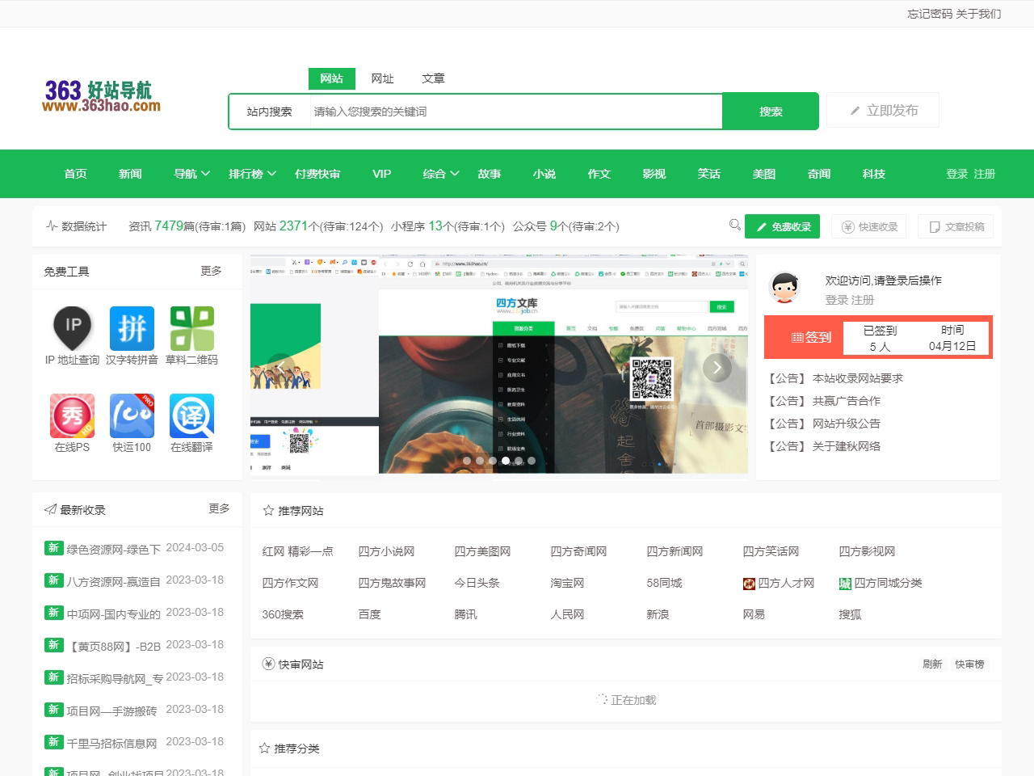Select the fourth carousel pagination dot
The width and height of the screenshot is (1034, 776).
[x=506, y=461]
